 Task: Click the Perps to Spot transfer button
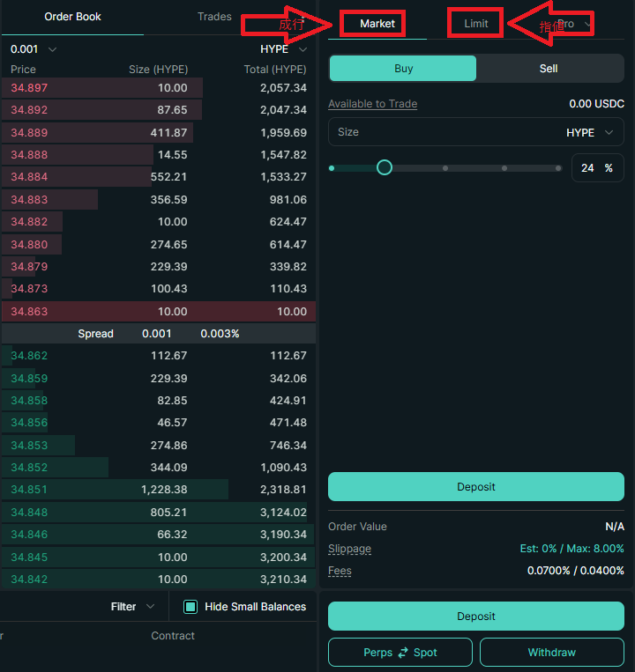[400, 653]
